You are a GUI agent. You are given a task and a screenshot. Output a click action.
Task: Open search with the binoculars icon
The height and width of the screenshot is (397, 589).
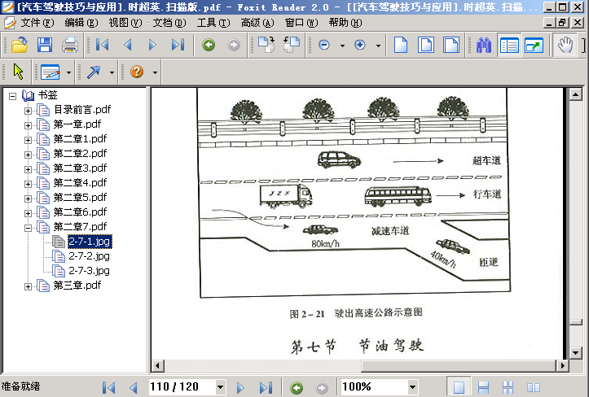pyautogui.click(x=485, y=46)
